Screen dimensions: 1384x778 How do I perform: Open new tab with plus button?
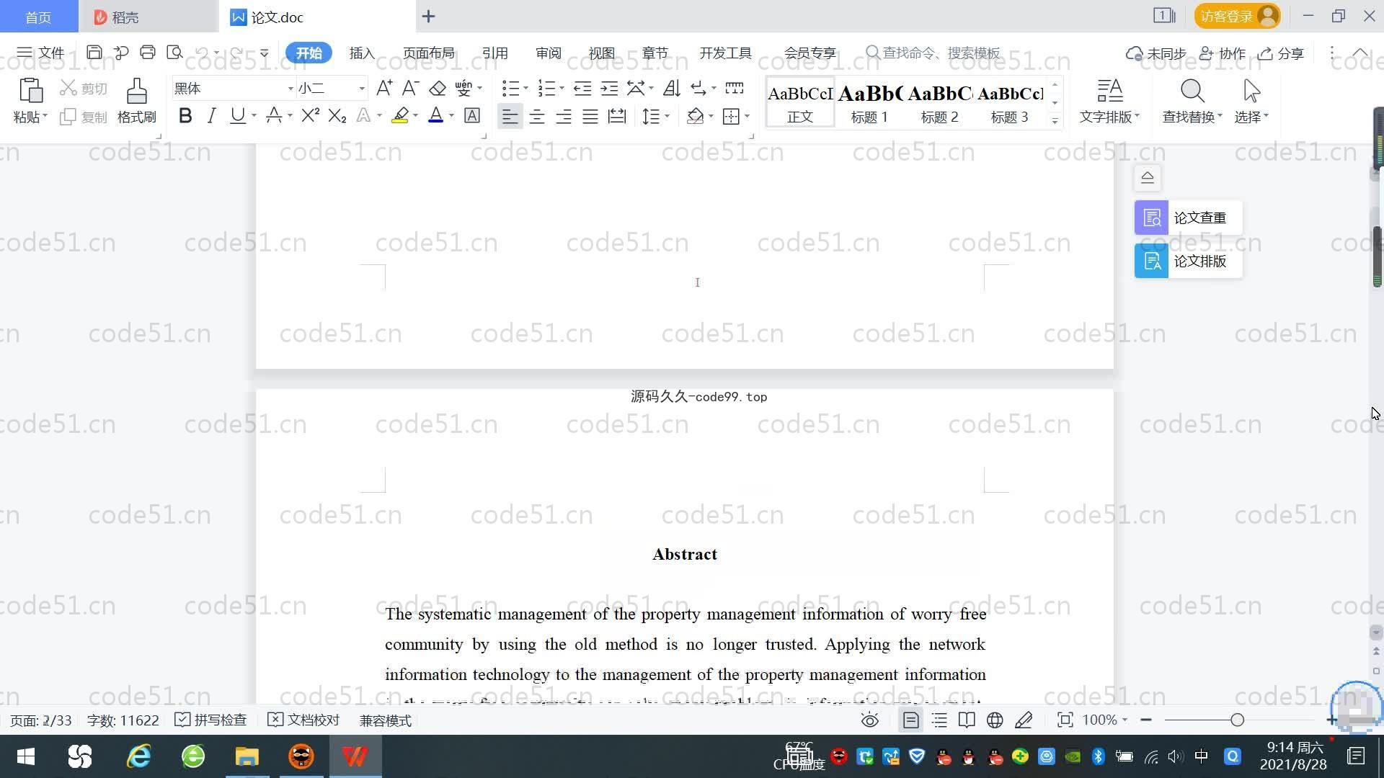click(x=428, y=16)
